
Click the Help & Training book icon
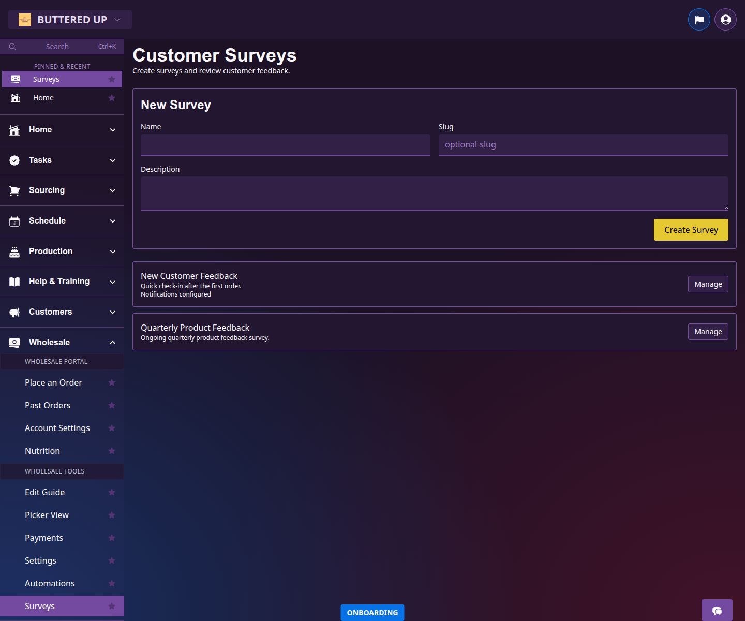tap(14, 282)
